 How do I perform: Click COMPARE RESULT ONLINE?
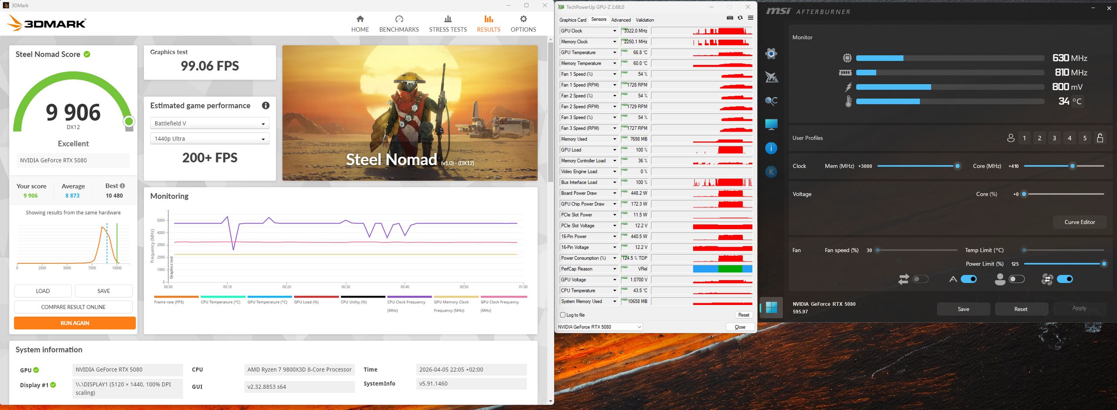pos(73,307)
